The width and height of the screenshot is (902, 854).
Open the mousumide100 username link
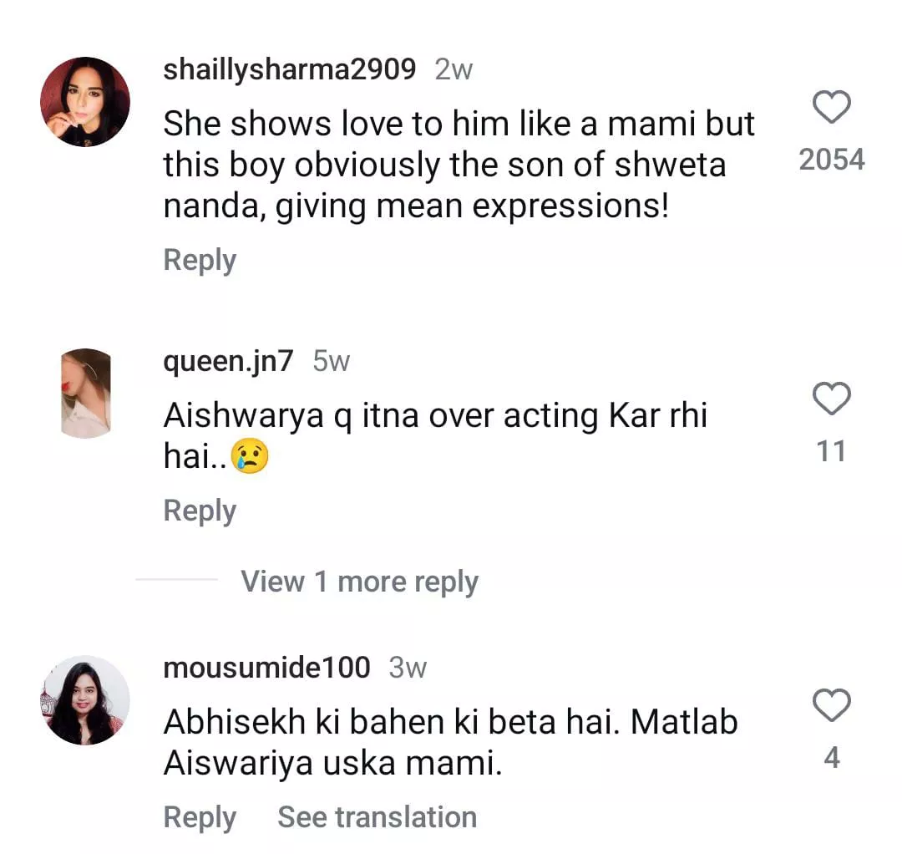click(266, 668)
